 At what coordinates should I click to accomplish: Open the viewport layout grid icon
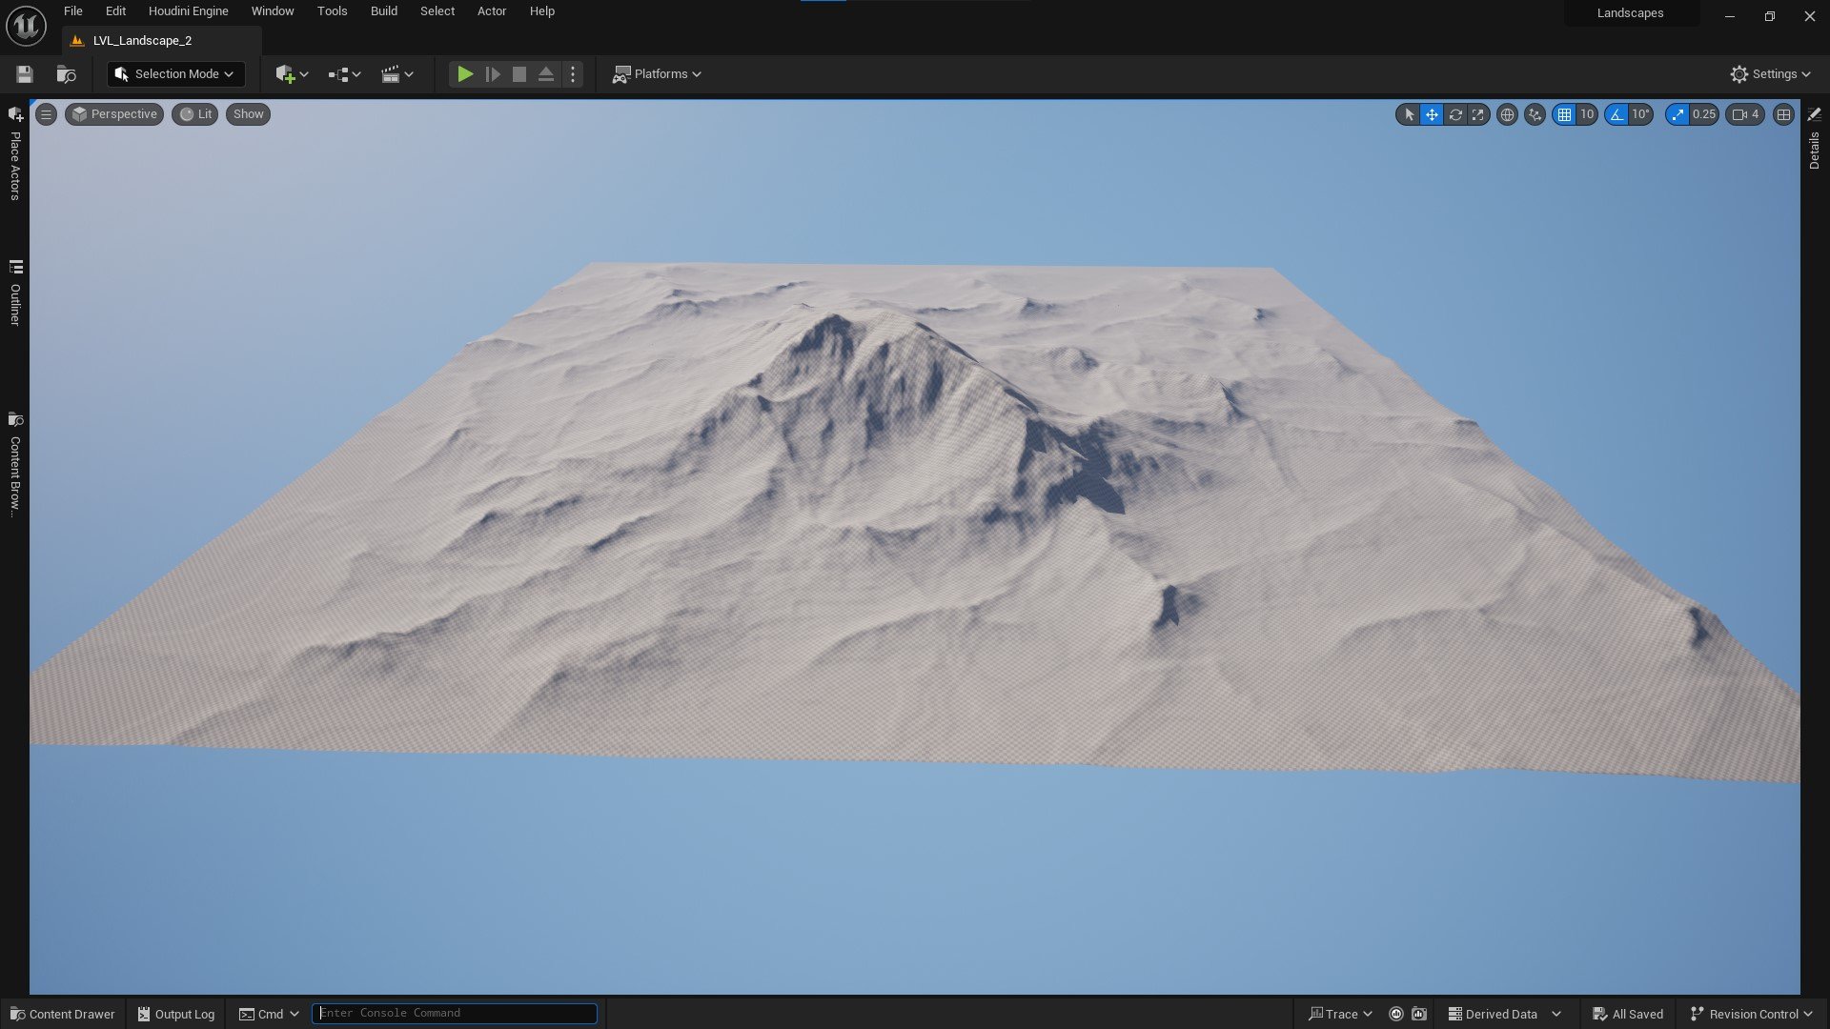1783,114
